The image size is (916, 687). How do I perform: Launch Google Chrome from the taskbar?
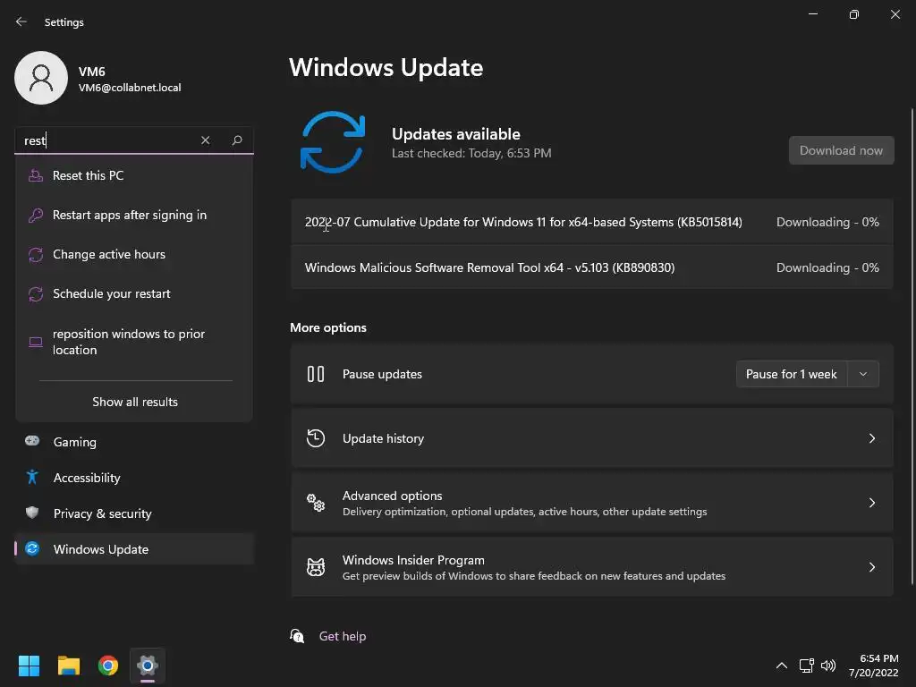[x=108, y=666]
